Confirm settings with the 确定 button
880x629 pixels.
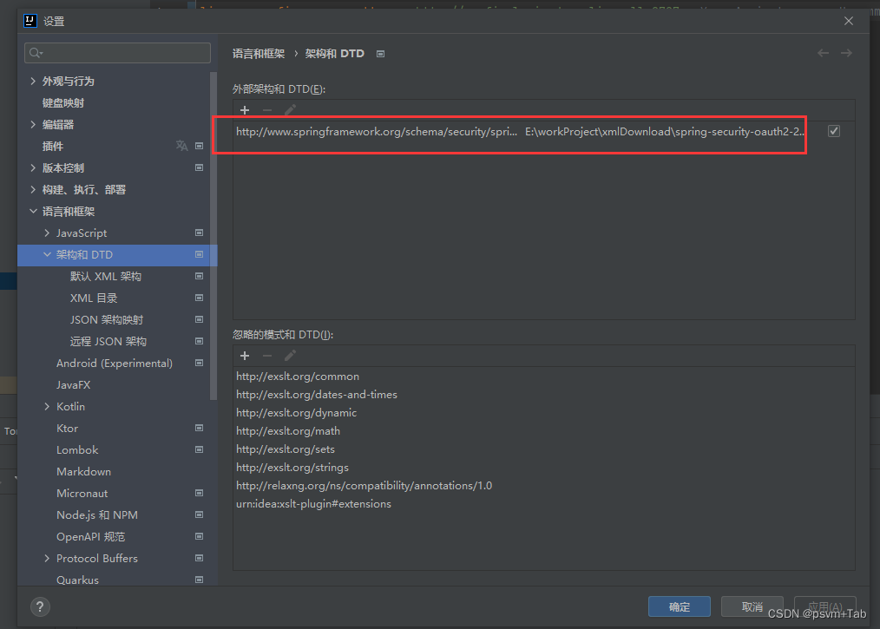pyautogui.click(x=680, y=606)
